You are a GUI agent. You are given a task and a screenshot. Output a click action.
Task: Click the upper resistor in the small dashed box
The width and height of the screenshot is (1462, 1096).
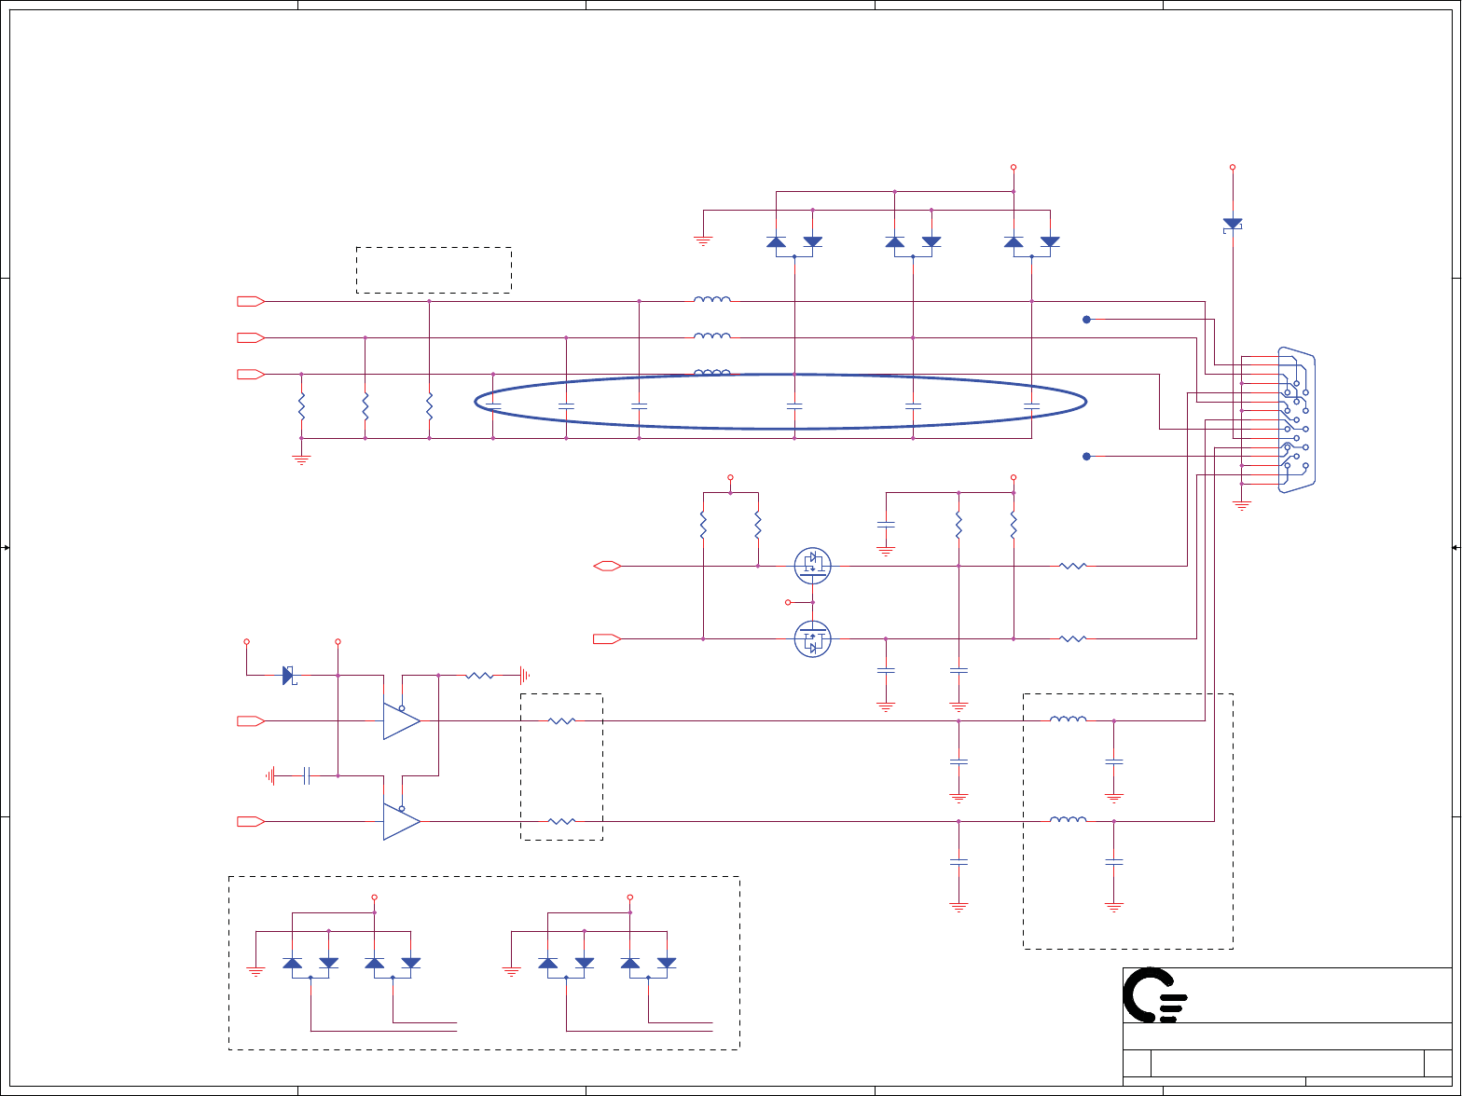coord(562,720)
